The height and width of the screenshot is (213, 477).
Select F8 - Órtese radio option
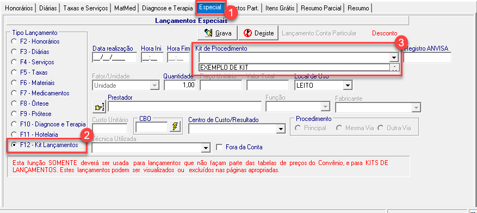pos(14,104)
